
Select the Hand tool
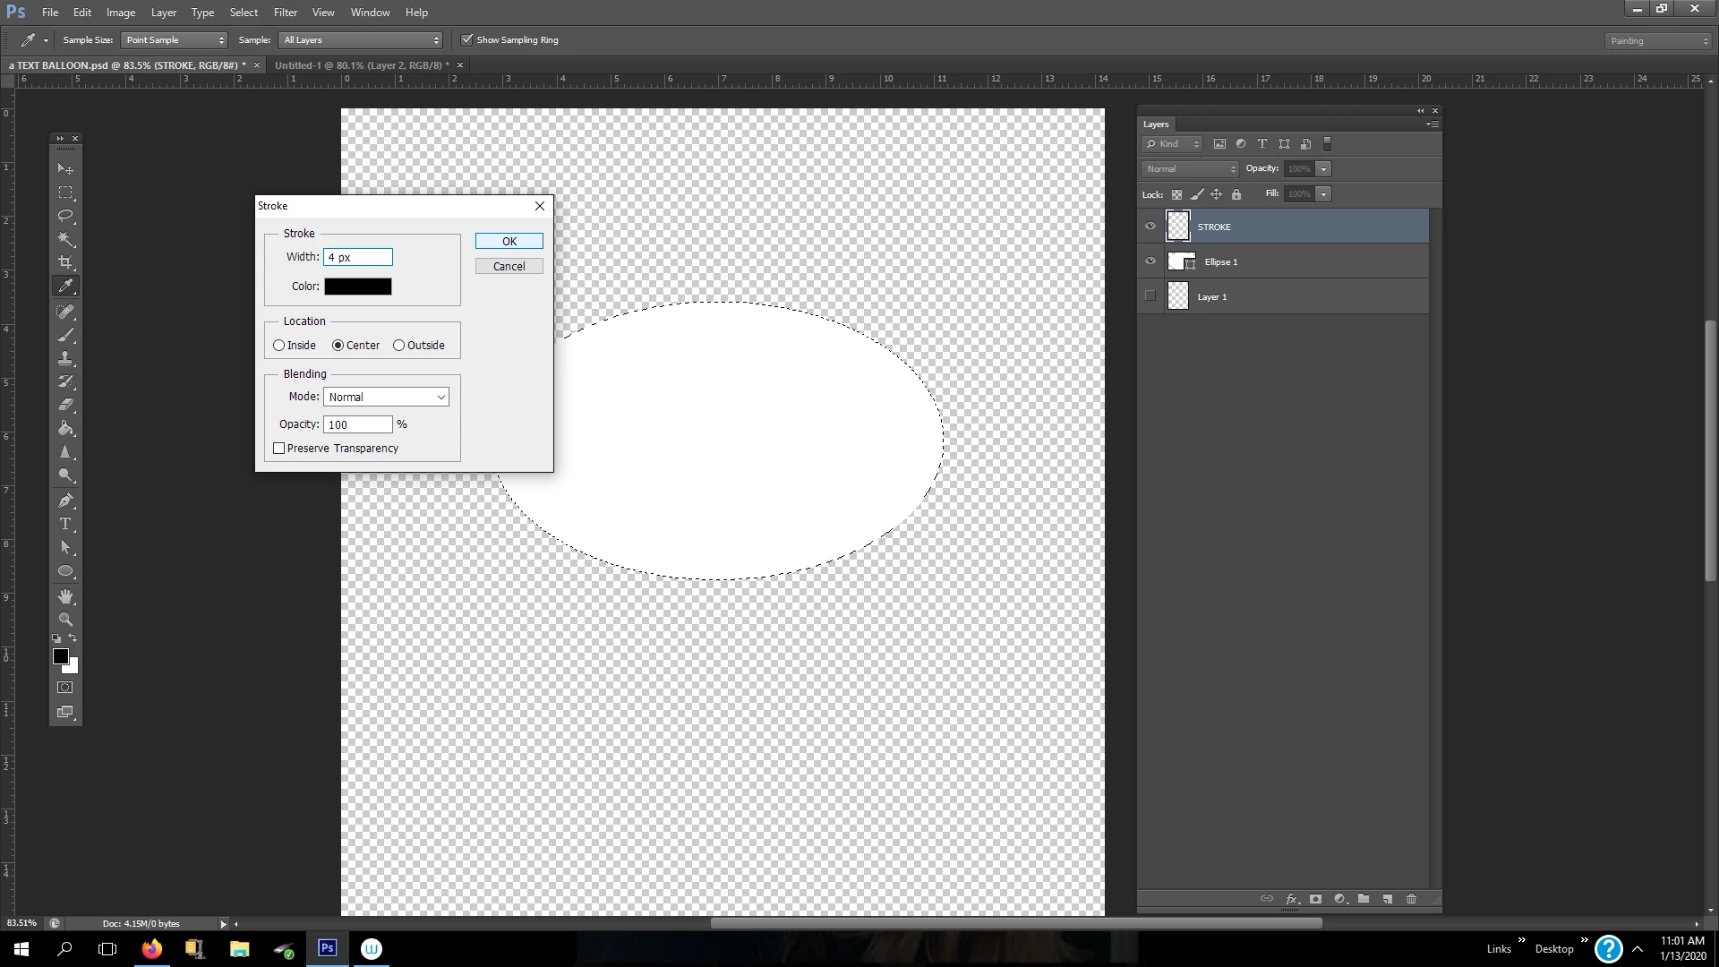point(65,596)
